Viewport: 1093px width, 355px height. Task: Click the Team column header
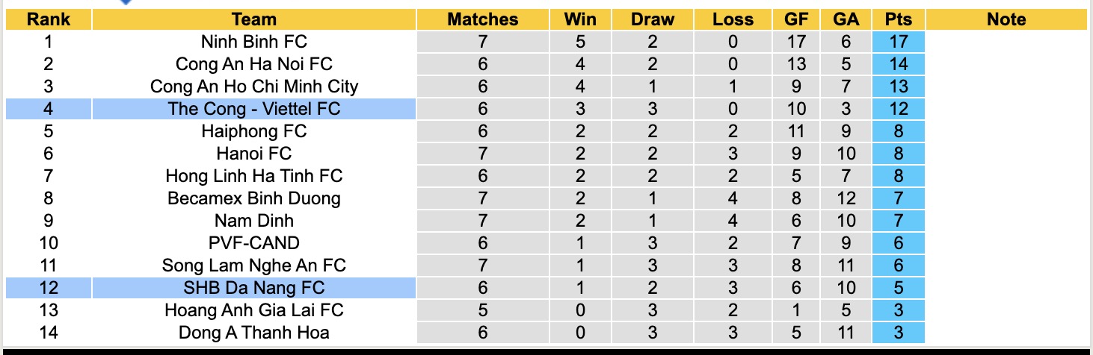[x=254, y=19]
